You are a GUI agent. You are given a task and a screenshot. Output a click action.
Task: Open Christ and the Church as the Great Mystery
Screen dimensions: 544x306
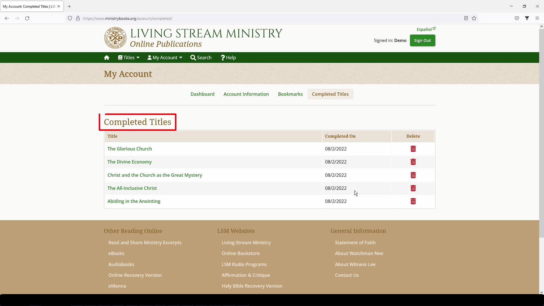coord(155,175)
